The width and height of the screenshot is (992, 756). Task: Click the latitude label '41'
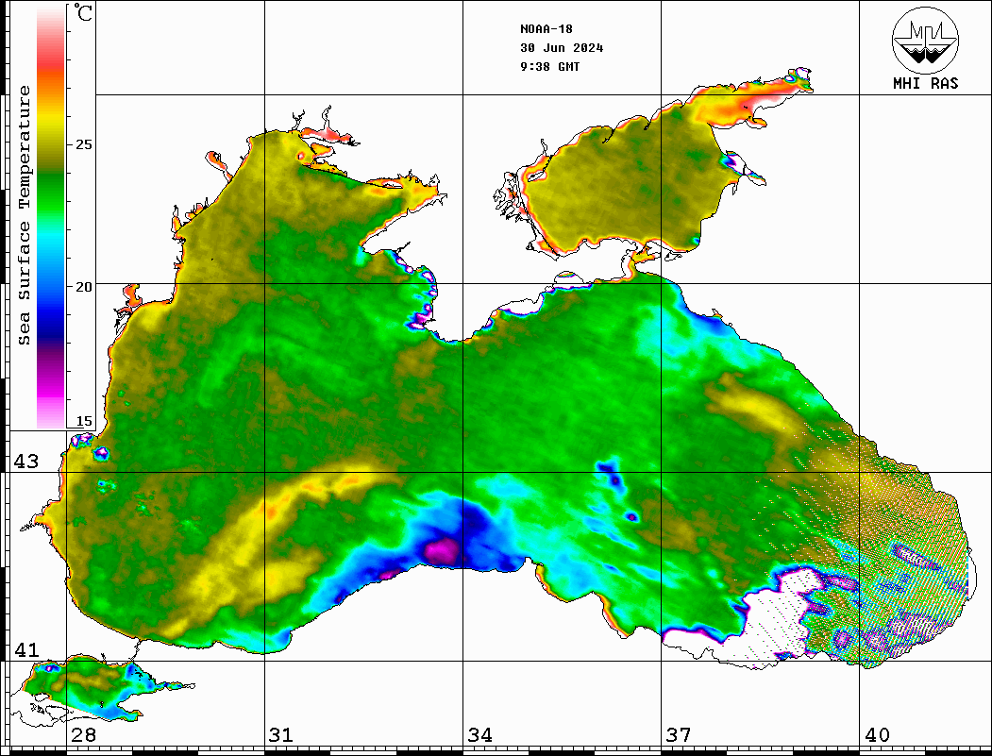[x=26, y=649]
